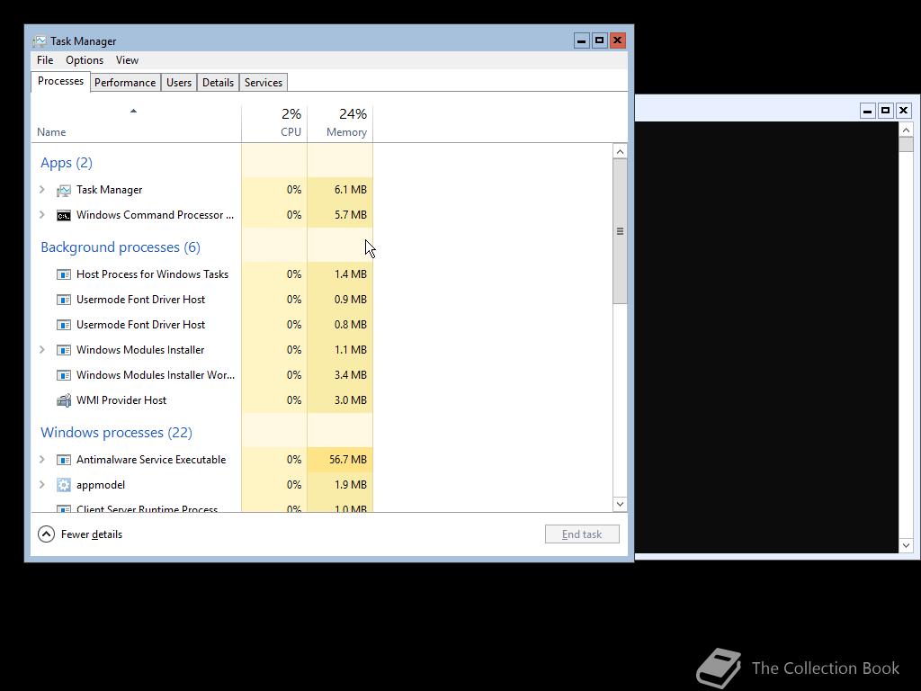Click the 0.9 MB Usermode Font Driver Host icon
Image resolution: width=921 pixels, height=691 pixels.
tap(64, 300)
